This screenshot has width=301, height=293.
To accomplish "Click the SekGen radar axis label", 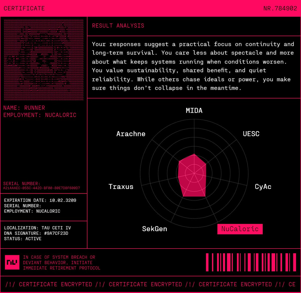I will click(x=155, y=229).
